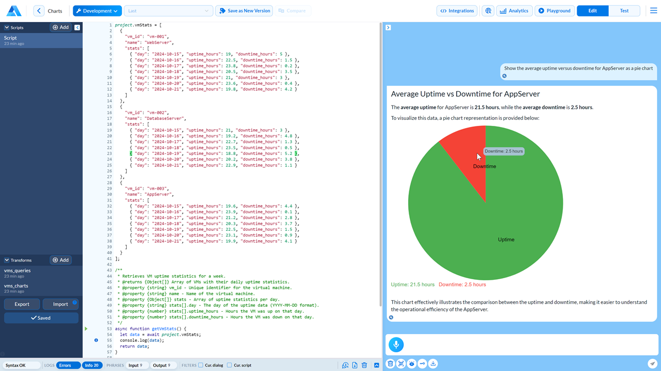Open the debug eye icon in the chat toolbar
The width and height of the screenshot is (661, 371).
click(x=411, y=363)
